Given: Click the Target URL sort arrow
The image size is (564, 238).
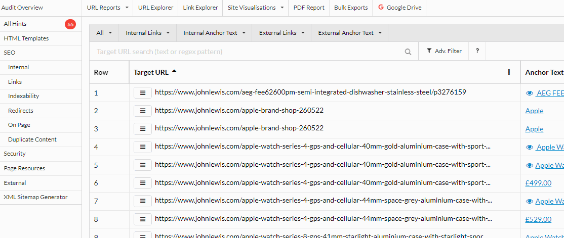Looking at the screenshot, I should (174, 71).
